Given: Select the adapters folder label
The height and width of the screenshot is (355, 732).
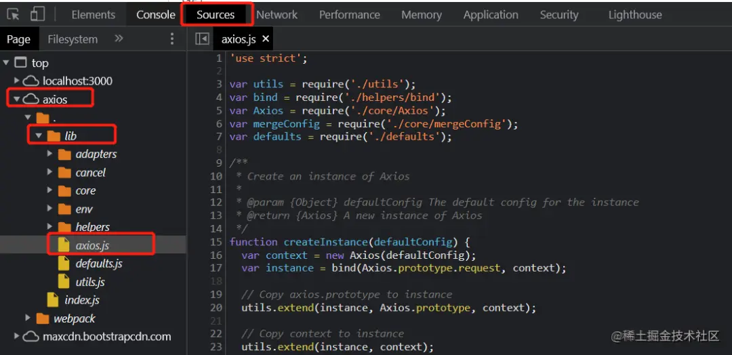Looking at the screenshot, I should click(x=96, y=154).
